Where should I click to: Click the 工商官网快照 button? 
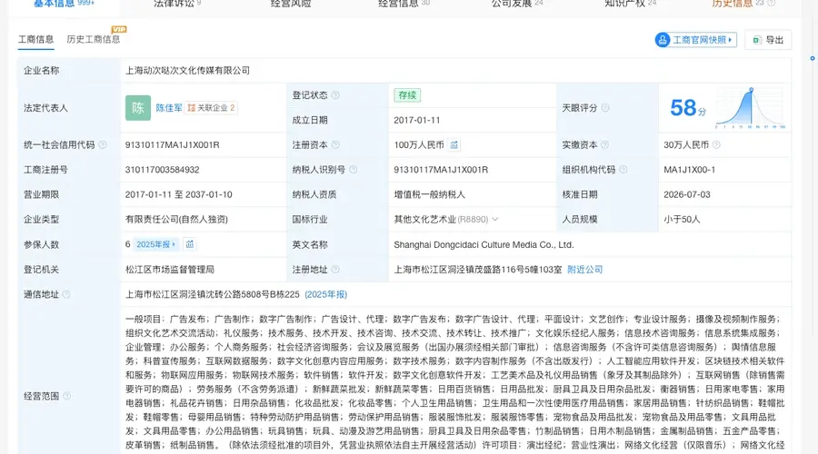click(695, 40)
